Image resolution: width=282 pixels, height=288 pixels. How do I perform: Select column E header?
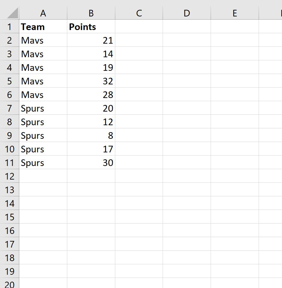click(x=235, y=13)
